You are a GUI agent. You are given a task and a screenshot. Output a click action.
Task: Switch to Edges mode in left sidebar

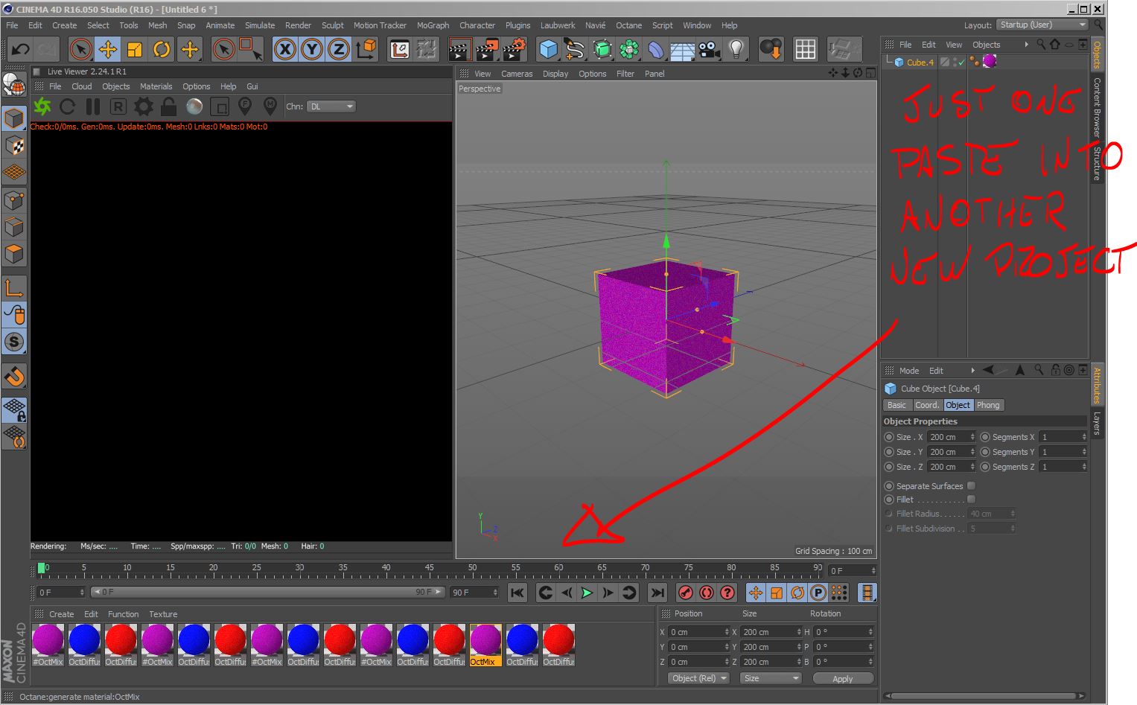(x=14, y=226)
